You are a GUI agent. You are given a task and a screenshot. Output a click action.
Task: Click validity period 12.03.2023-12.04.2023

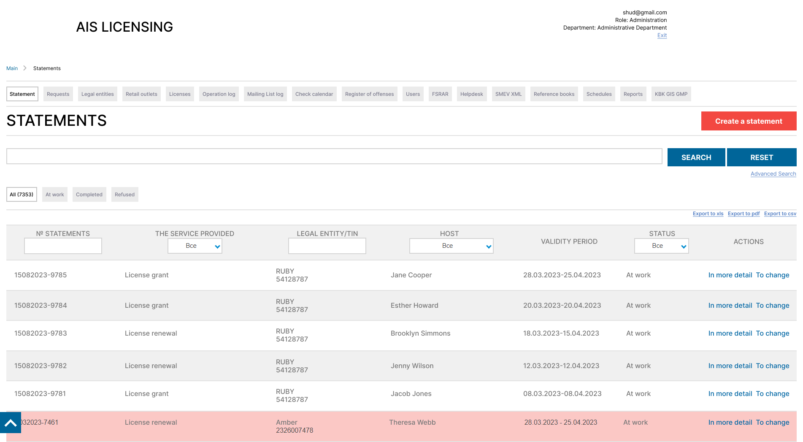pyautogui.click(x=561, y=366)
